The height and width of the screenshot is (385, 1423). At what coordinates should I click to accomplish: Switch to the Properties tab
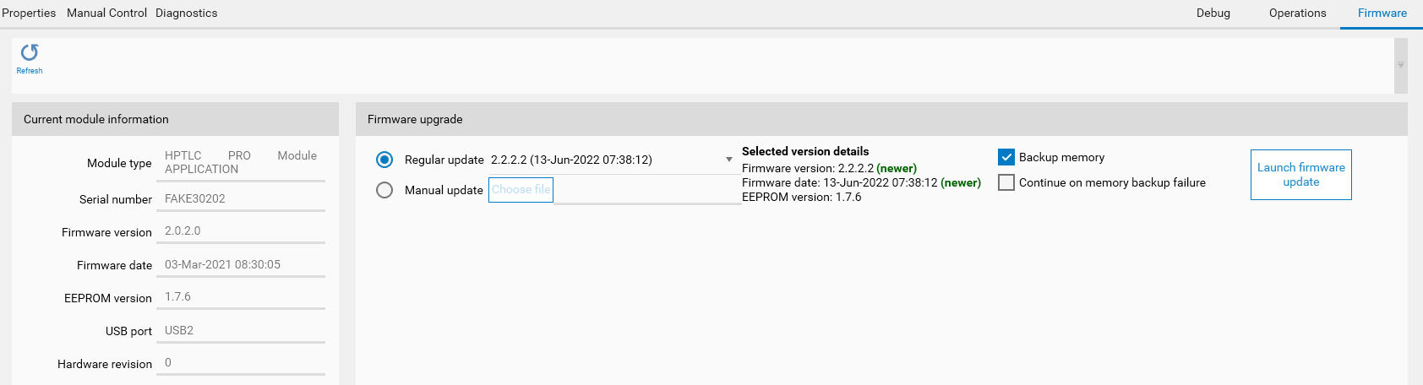[29, 13]
